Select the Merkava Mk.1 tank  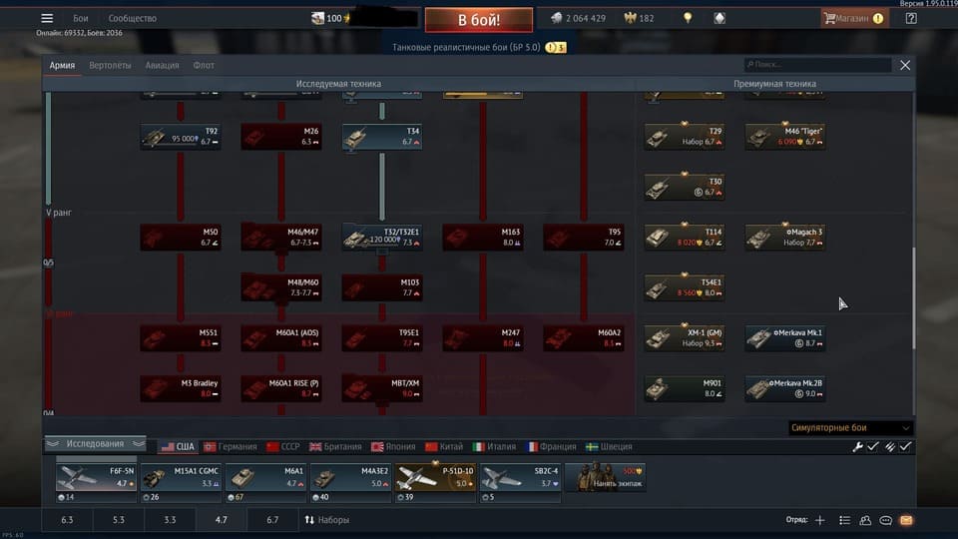(x=785, y=338)
